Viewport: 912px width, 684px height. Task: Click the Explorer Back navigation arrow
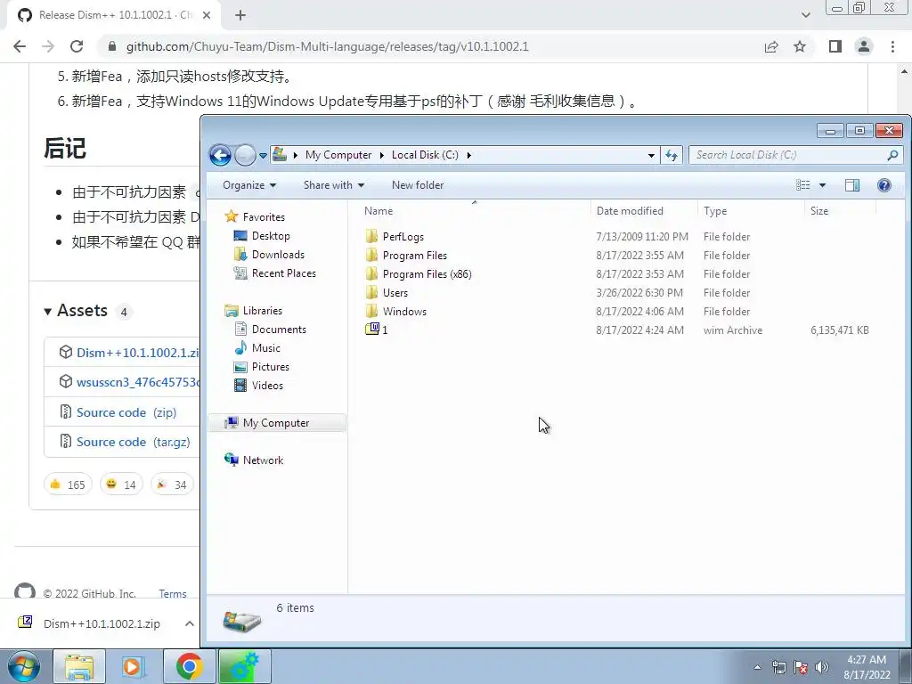221,155
